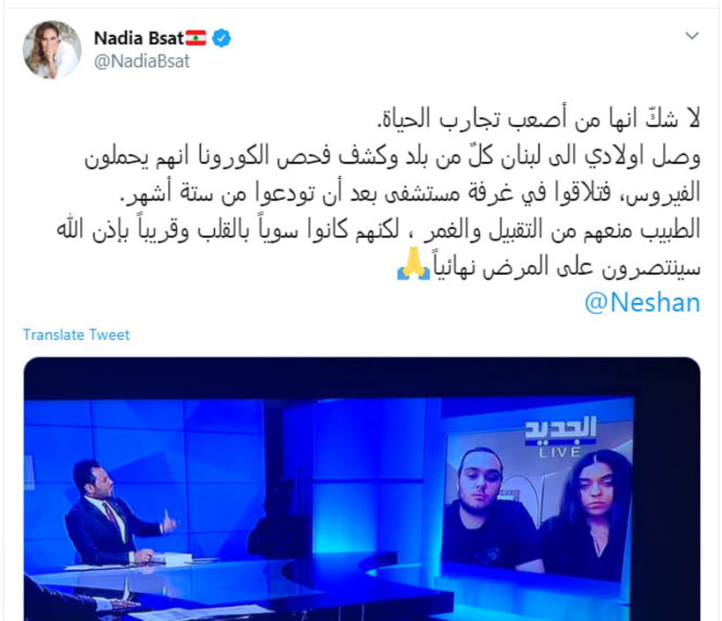The width and height of the screenshot is (722, 621).
Task: Click the blue verified badge icon
Action: pyautogui.click(x=222, y=38)
